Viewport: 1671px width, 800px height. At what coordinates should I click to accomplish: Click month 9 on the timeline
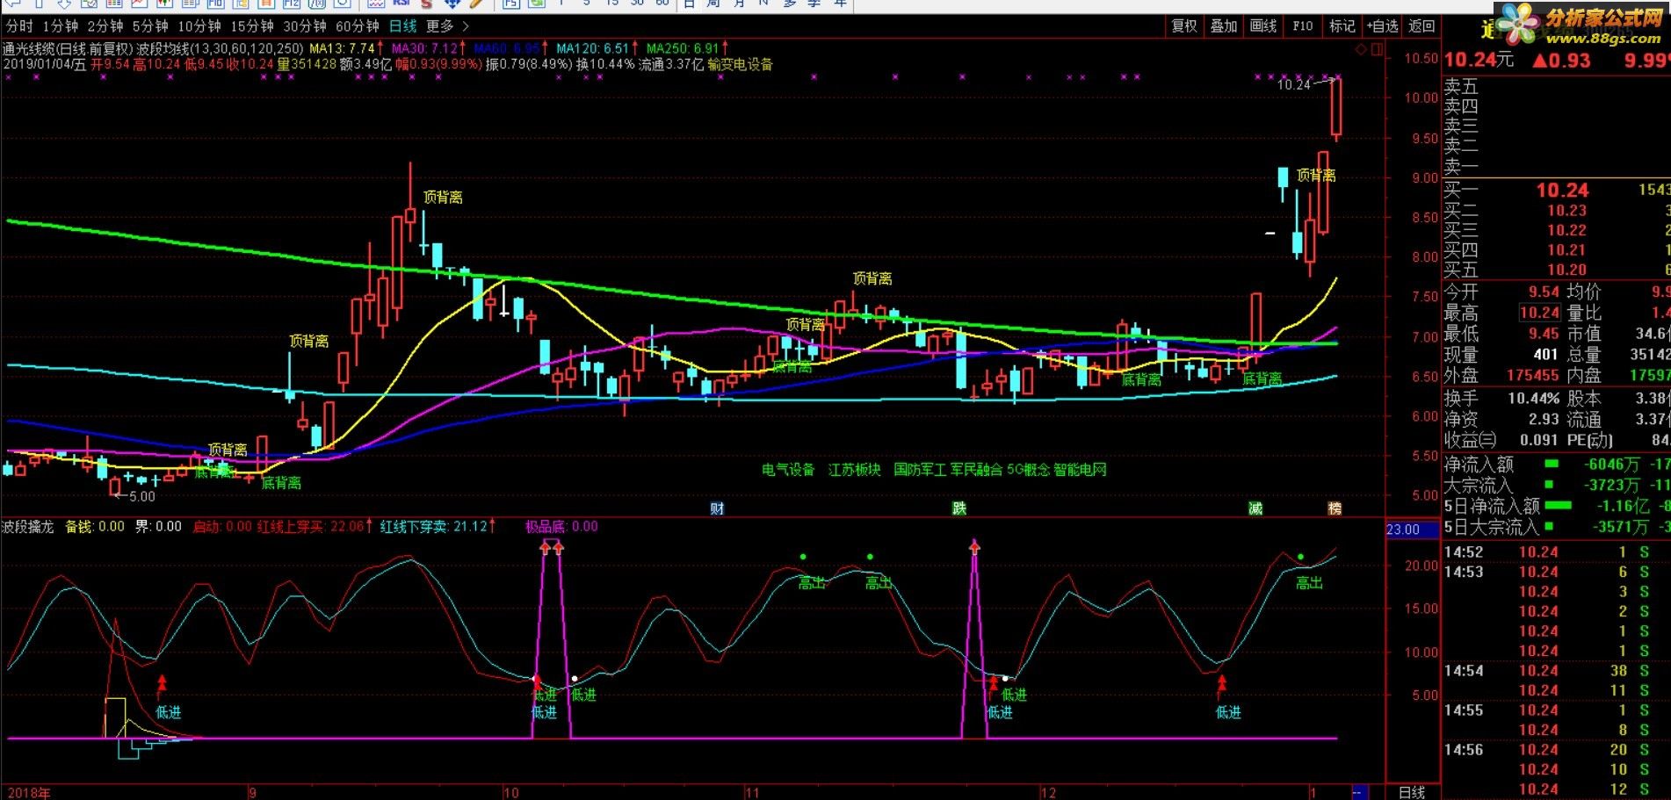tap(252, 793)
